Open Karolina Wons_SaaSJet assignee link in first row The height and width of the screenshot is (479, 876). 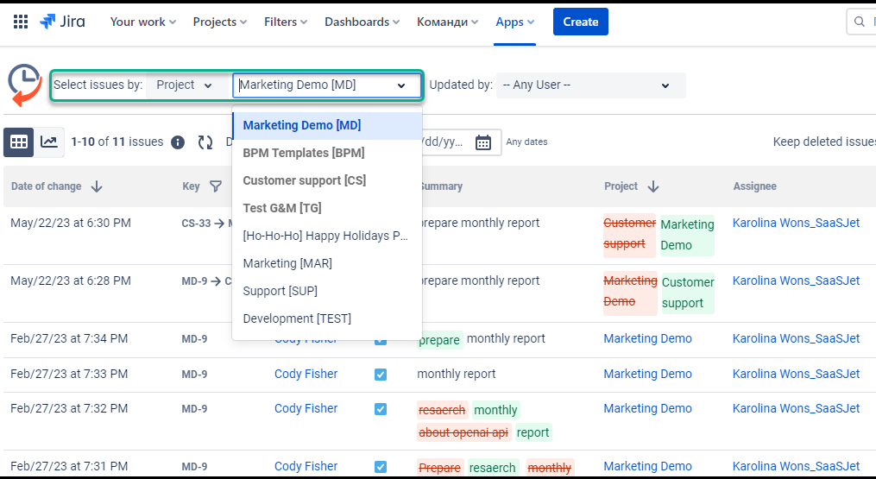pyautogui.click(x=796, y=223)
